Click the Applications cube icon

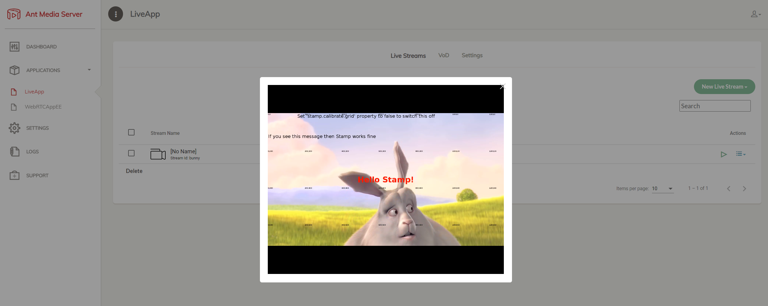pyautogui.click(x=14, y=70)
